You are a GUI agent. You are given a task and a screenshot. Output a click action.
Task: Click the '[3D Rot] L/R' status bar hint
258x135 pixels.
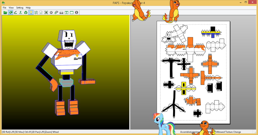[8, 132]
